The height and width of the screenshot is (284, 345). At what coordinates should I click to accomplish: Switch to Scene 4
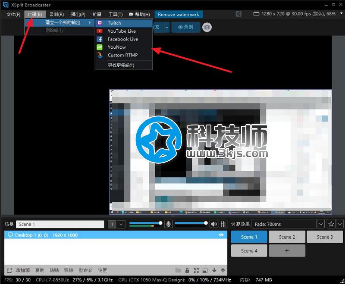[249, 251]
